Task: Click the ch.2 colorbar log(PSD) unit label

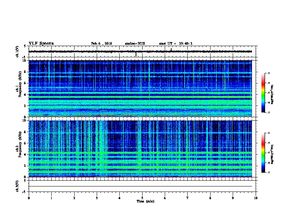Action: 272,154
